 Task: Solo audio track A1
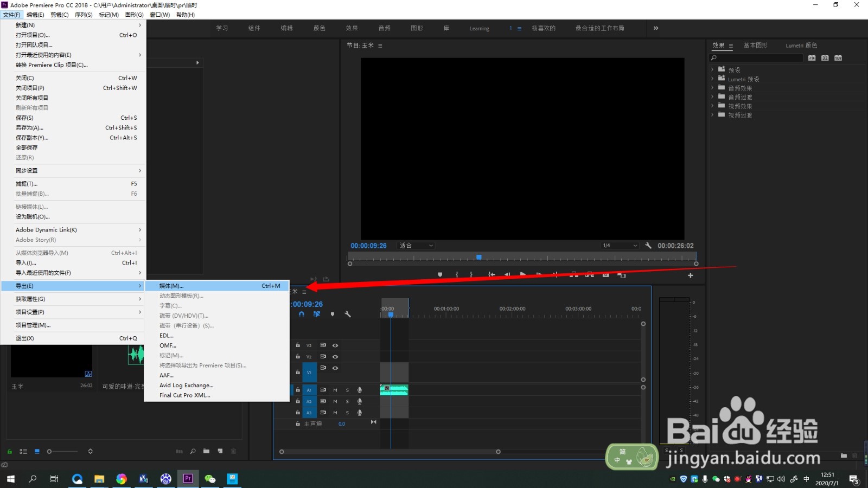tap(347, 390)
